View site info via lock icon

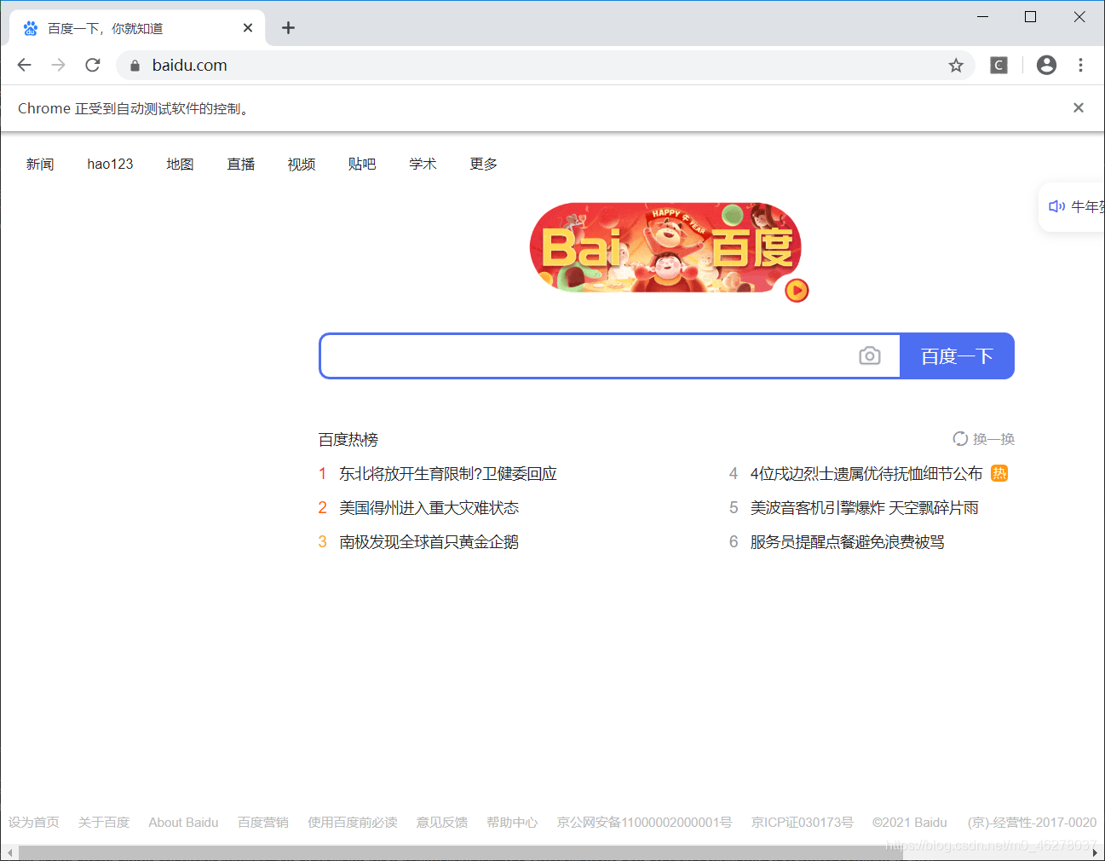[x=135, y=66]
